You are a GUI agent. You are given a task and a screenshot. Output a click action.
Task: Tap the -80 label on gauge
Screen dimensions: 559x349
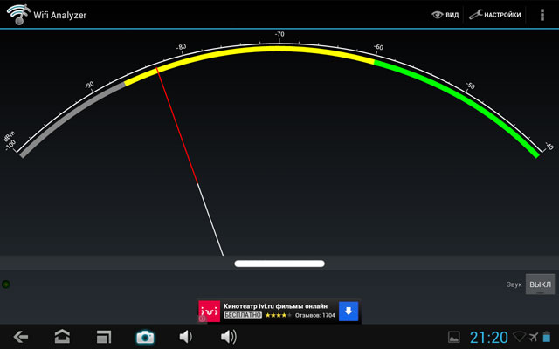(x=181, y=47)
